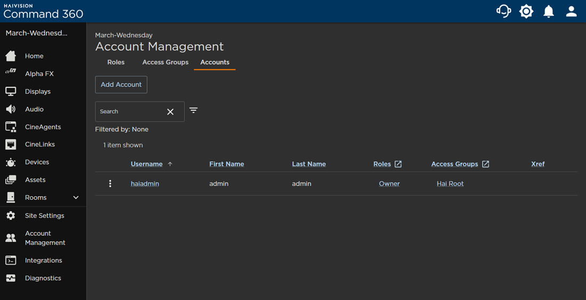Click the Devices sidebar icon
Screen dimensions: 586x300
pyautogui.click(x=11, y=162)
